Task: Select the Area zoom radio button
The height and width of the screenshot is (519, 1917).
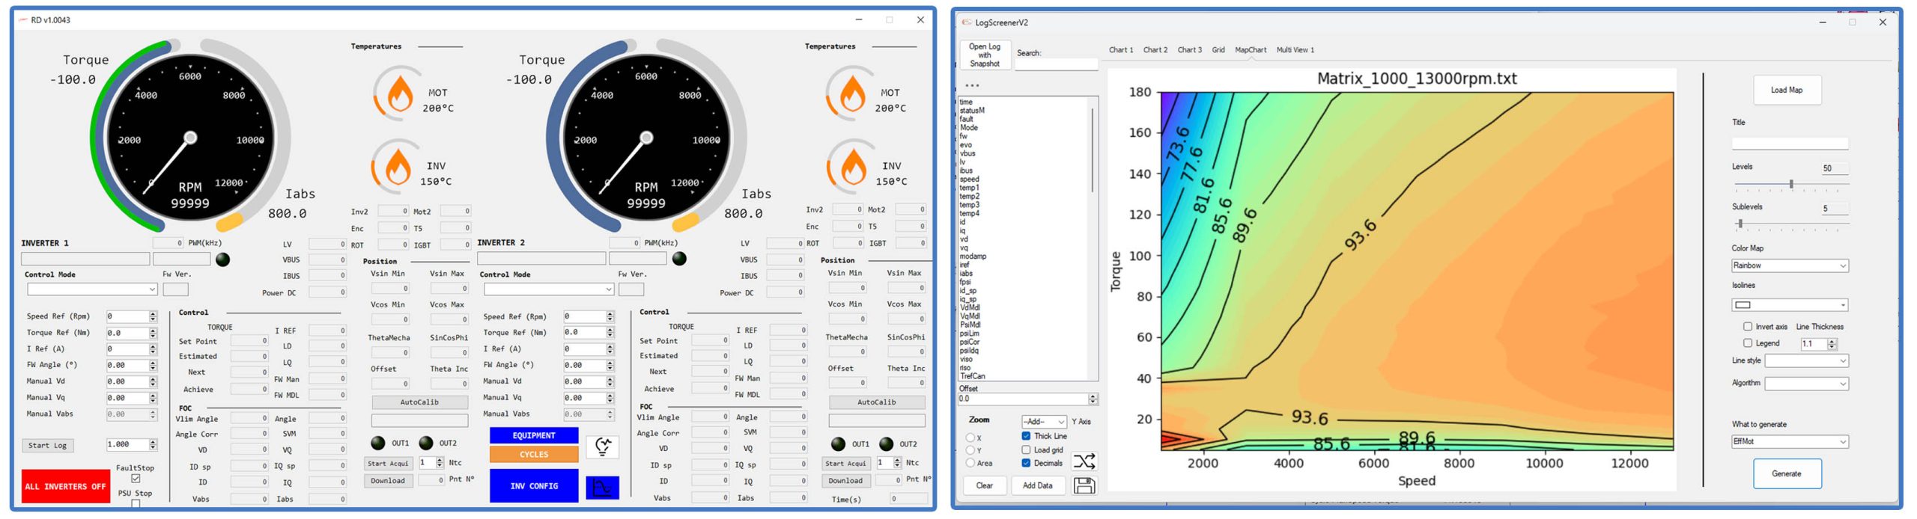Action: 970,464
